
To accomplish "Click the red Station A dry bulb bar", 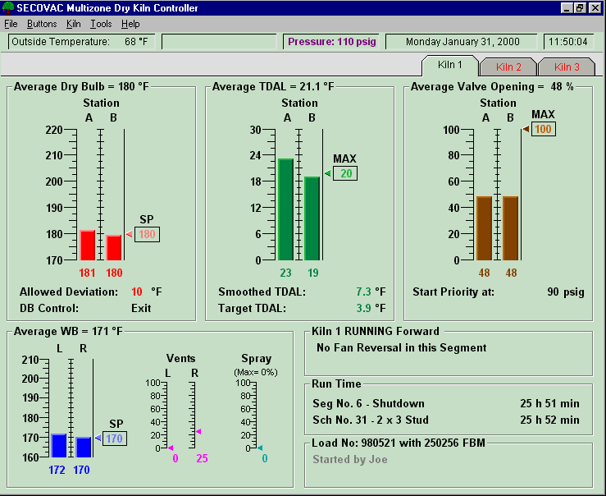I will pyautogui.click(x=88, y=246).
